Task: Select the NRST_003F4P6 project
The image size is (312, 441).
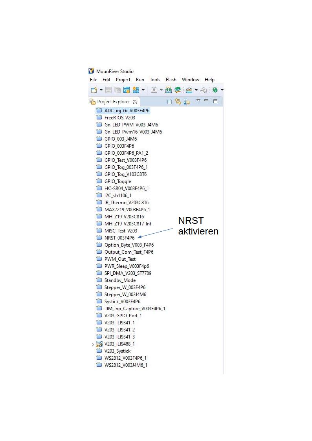Action: coord(119,238)
